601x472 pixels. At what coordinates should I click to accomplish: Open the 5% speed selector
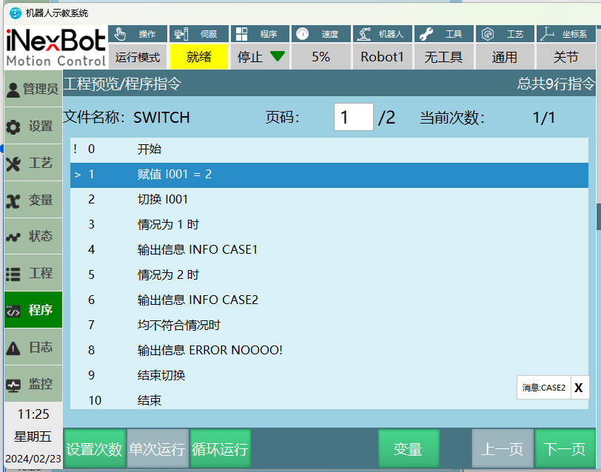[320, 57]
